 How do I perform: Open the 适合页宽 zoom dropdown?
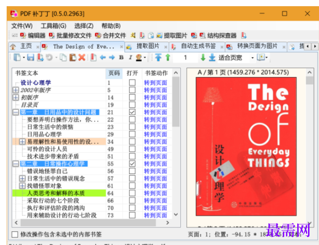253,58
